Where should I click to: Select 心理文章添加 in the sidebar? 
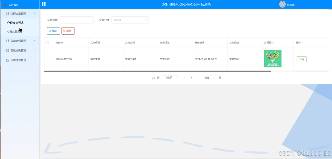point(14,31)
